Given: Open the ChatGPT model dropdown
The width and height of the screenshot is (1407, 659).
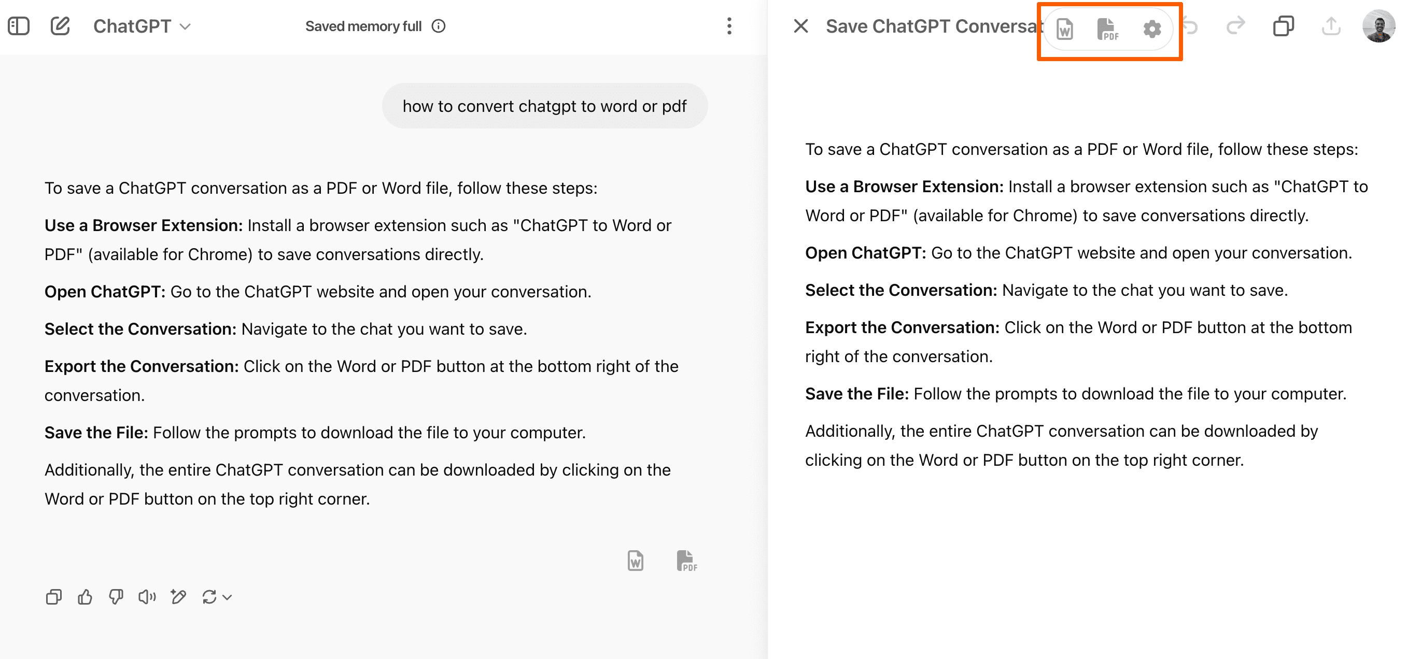Looking at the screenshot, I should coord(142,26).
